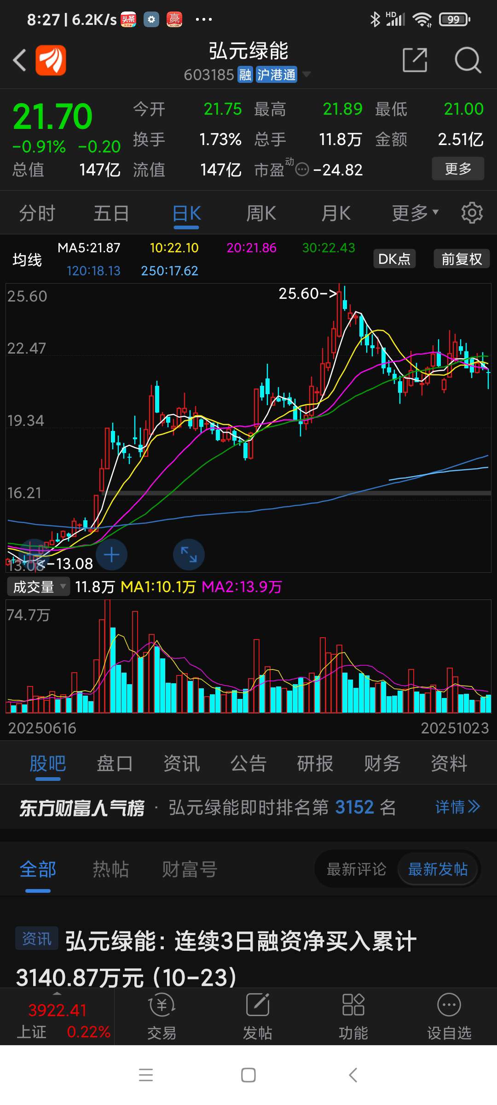This screenshot has width=497, height=1105.
Task: Open 公告 announcements tab
Action: point(248,764)
